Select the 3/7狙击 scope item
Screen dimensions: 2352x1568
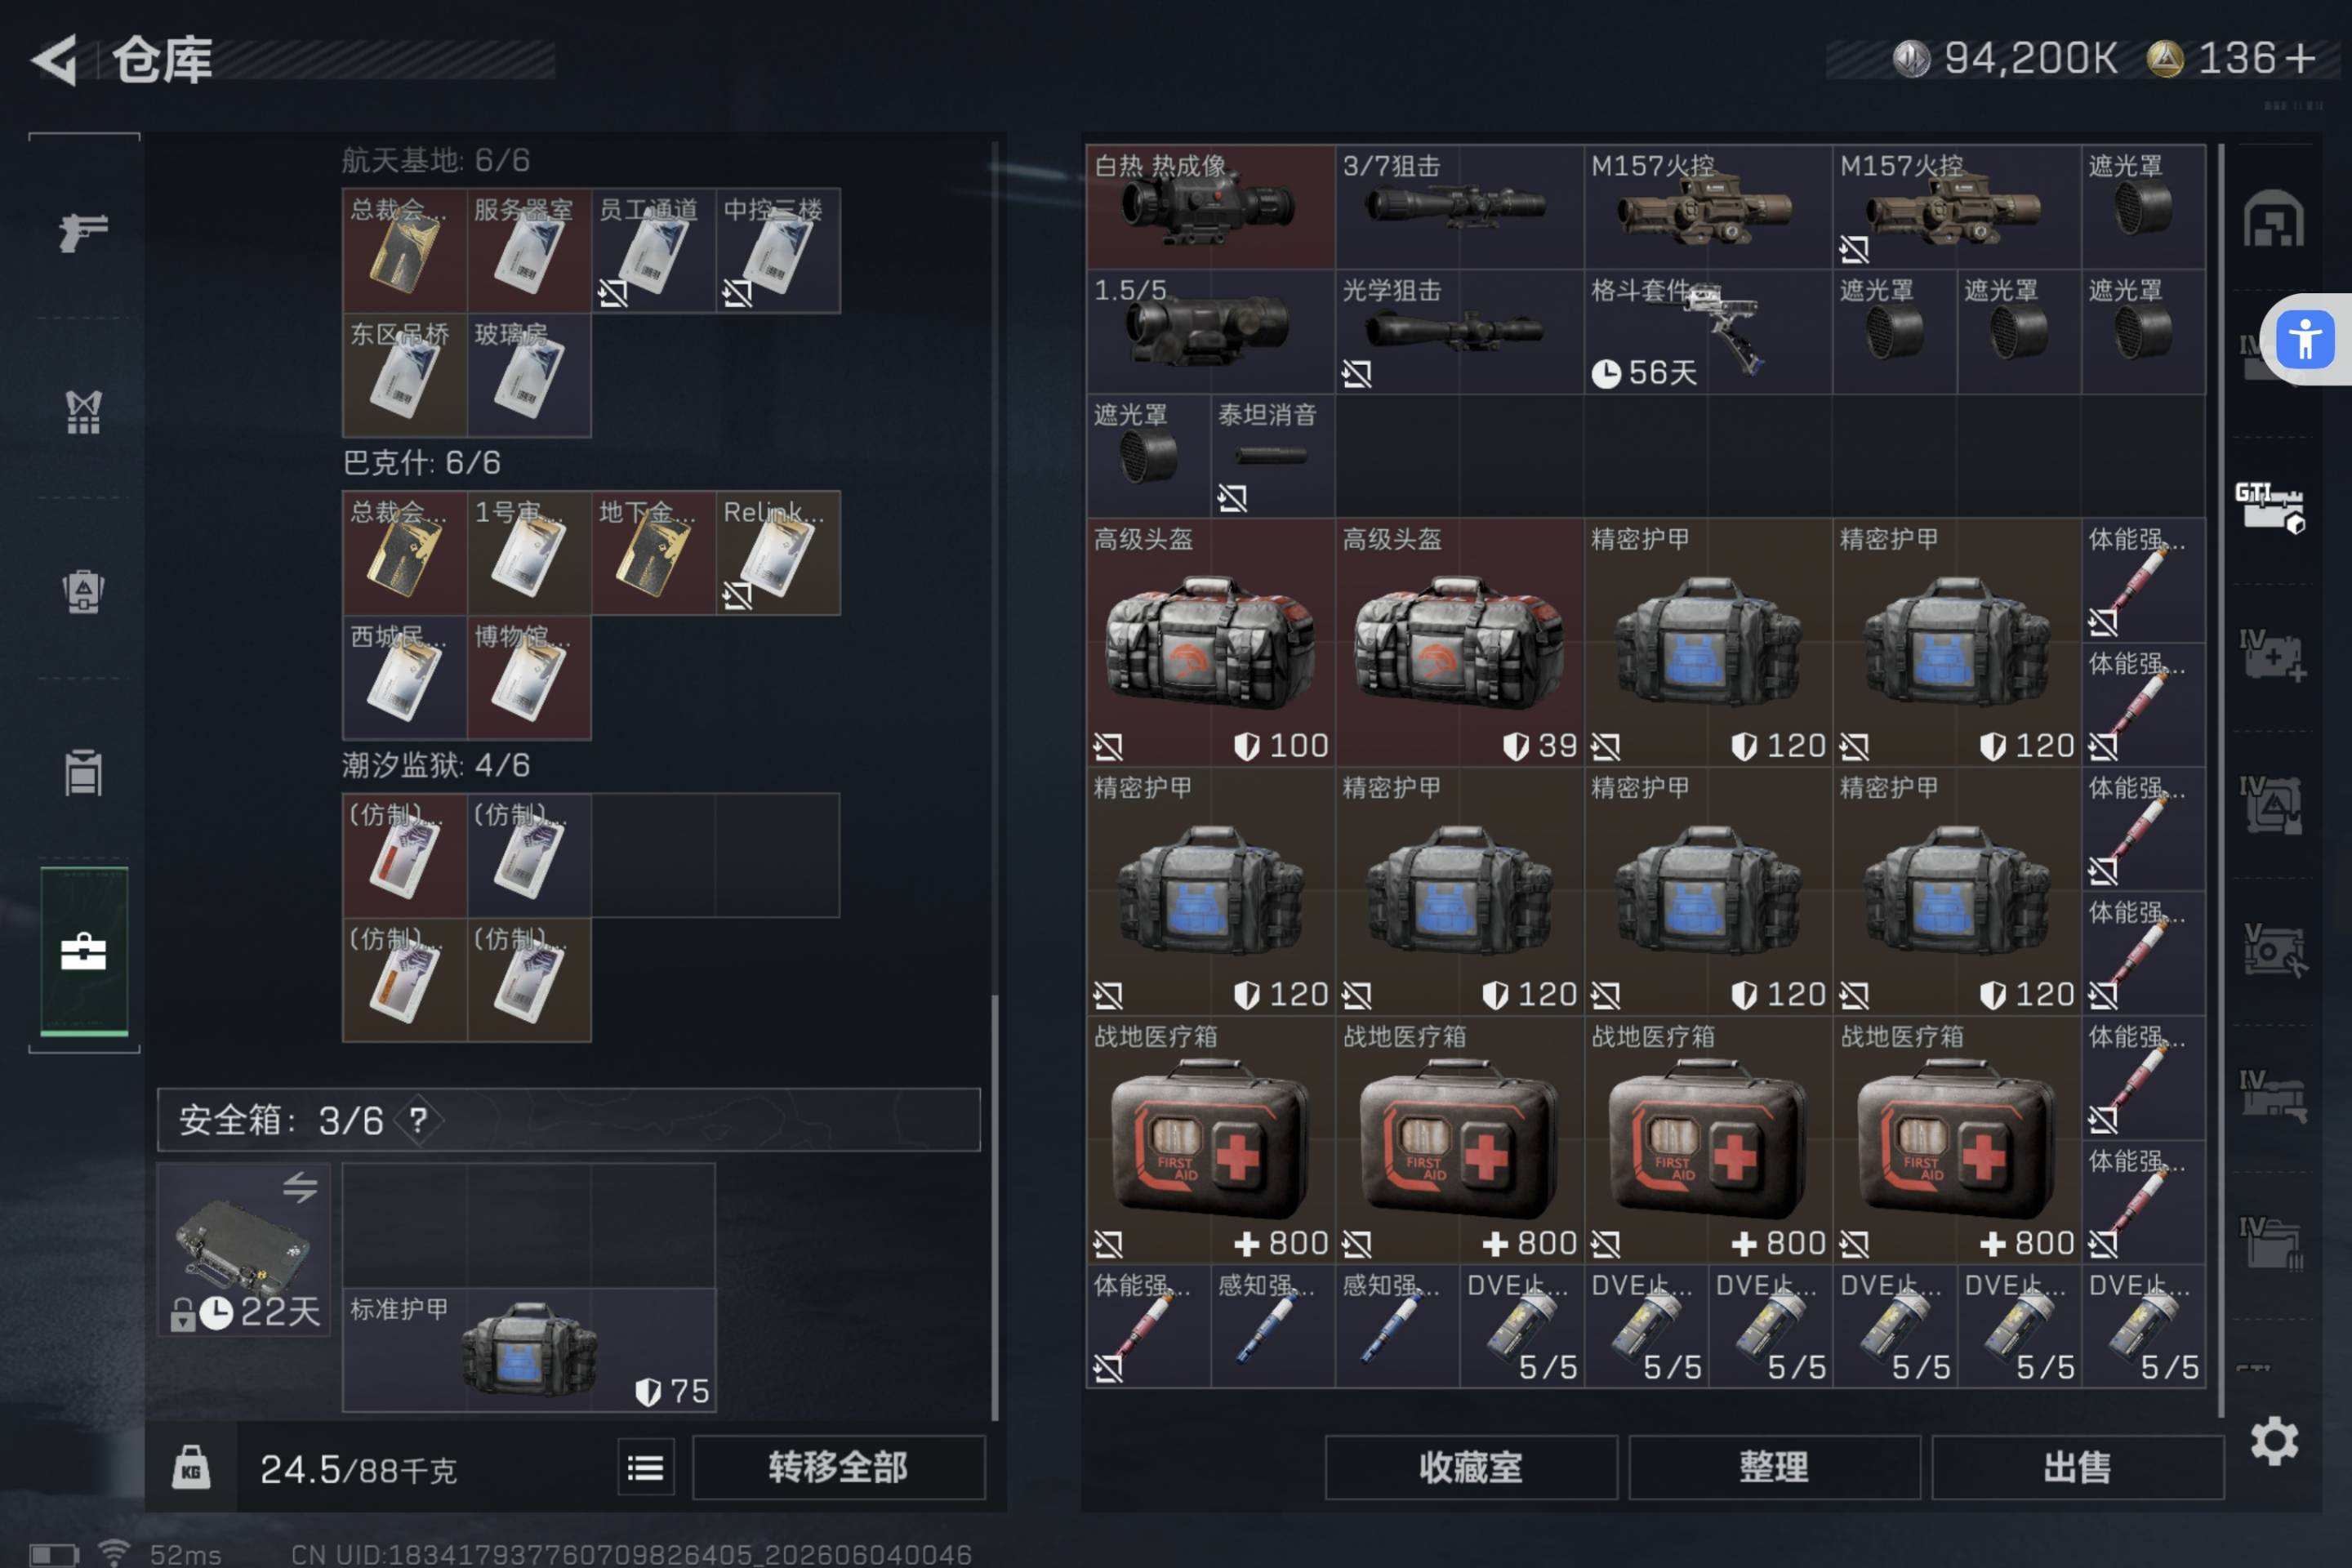pos(1459,207)
